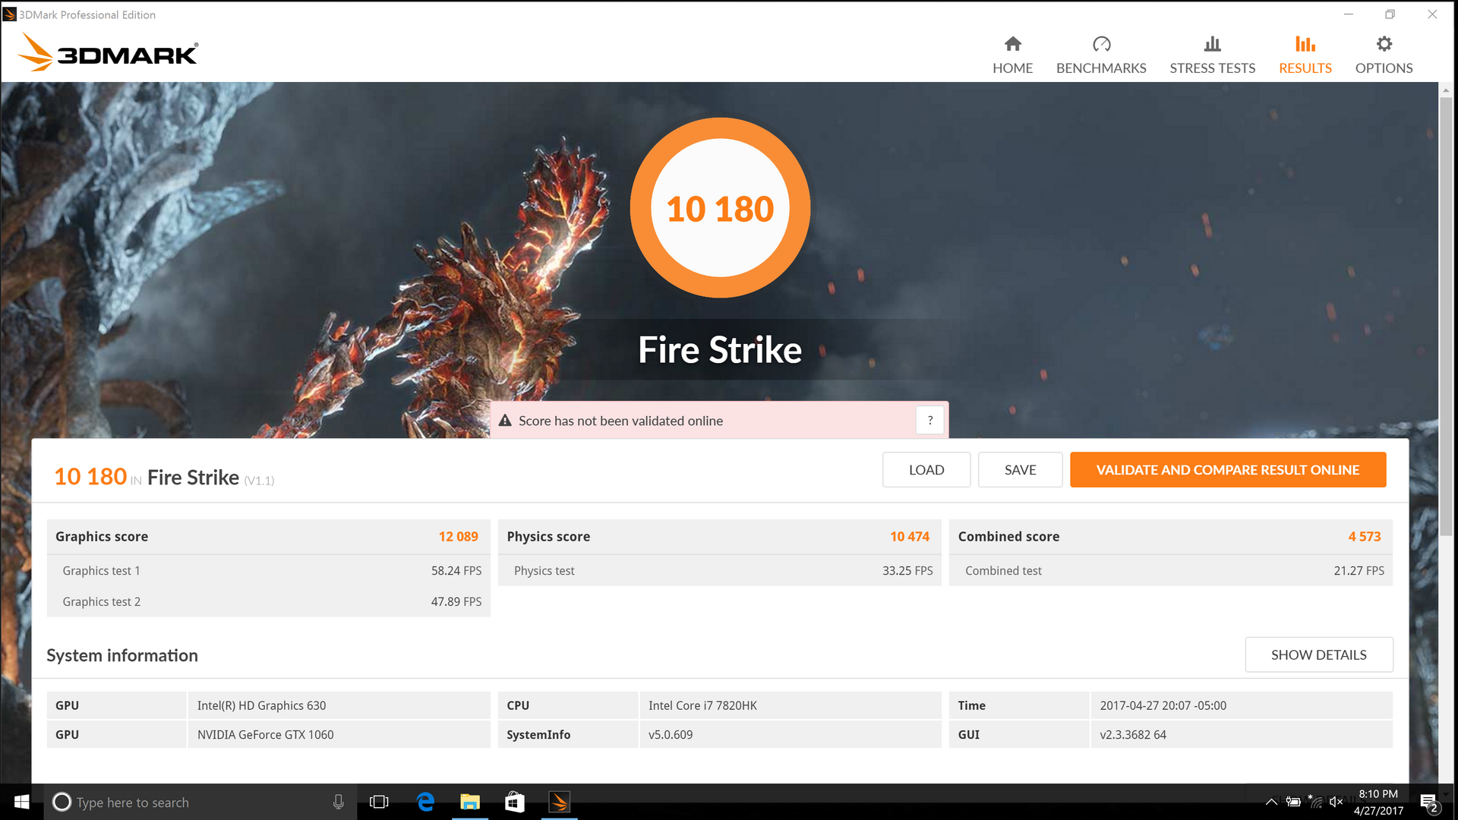
Task: Open Stress Tests bar chart icon
Action: pyautogui.click(x=1212, y=44)
